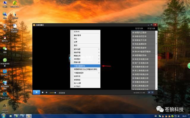The height and width of the screenshot is (118, 190).
Task: Open the green 360 desktop icon at top
Action: pyautogui.click(x=15, y=4)
